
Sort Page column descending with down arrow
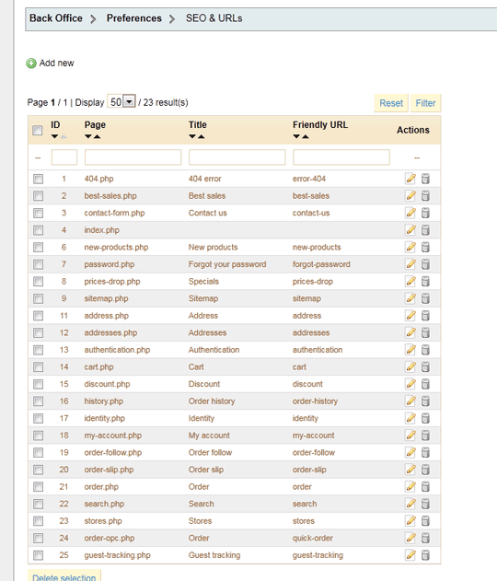[x=87, y=136]
